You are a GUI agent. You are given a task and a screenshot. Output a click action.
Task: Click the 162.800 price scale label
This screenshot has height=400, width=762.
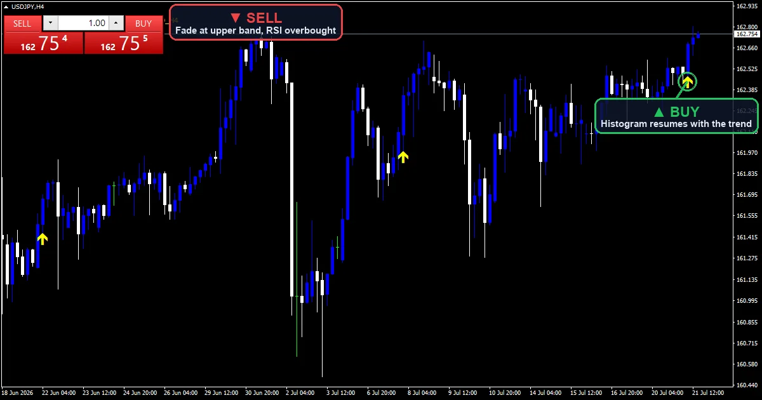pos(746,27)
